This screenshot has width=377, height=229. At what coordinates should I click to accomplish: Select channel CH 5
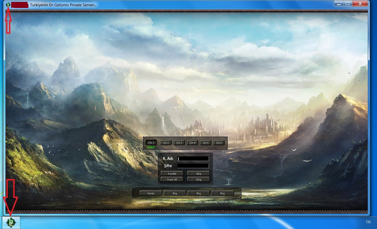(206, 143)
